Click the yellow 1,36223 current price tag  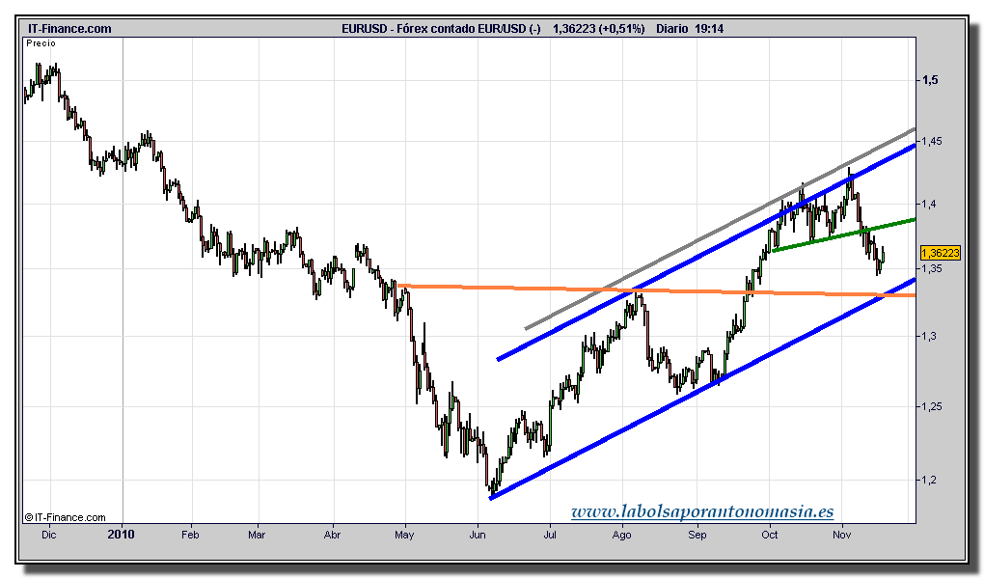point(941,253)
